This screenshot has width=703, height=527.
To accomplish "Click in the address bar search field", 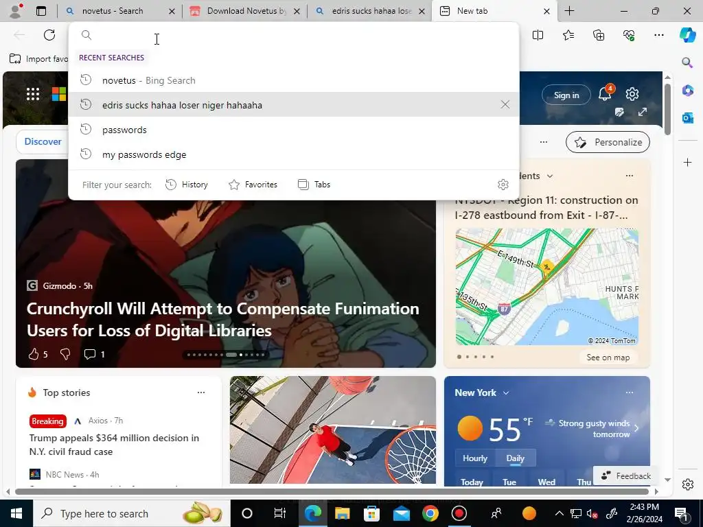I will click(x=294, y=35).
